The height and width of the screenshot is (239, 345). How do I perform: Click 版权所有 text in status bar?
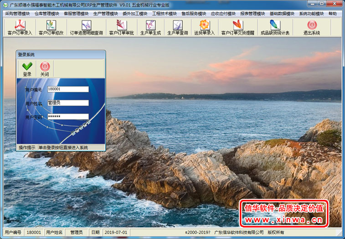pyautogui.click(x=276, y=233)
